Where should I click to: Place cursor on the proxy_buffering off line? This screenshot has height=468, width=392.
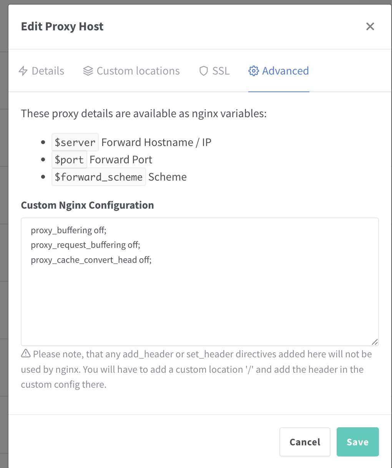pyautogui.click(x=68, y=231)
